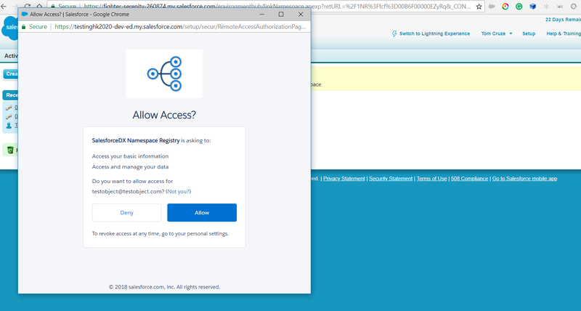Viewport: 581px width, 311px height.
Task: Open Setup in the Salesforce header
Action: click(529, 33)
